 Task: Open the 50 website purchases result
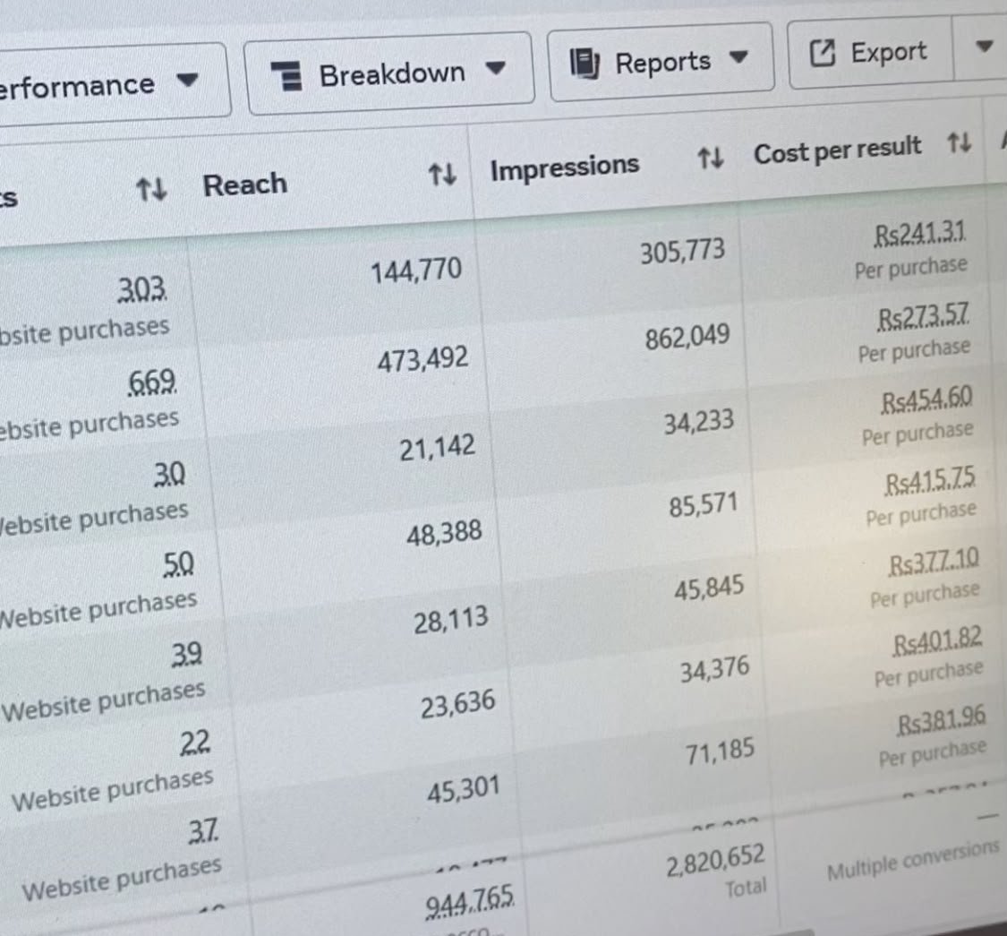tap(178, 563)
